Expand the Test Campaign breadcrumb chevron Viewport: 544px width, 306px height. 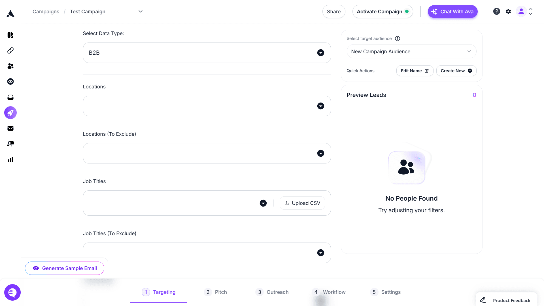click(141, 11)
